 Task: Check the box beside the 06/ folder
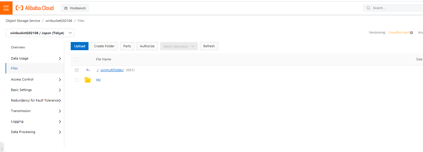77,80
